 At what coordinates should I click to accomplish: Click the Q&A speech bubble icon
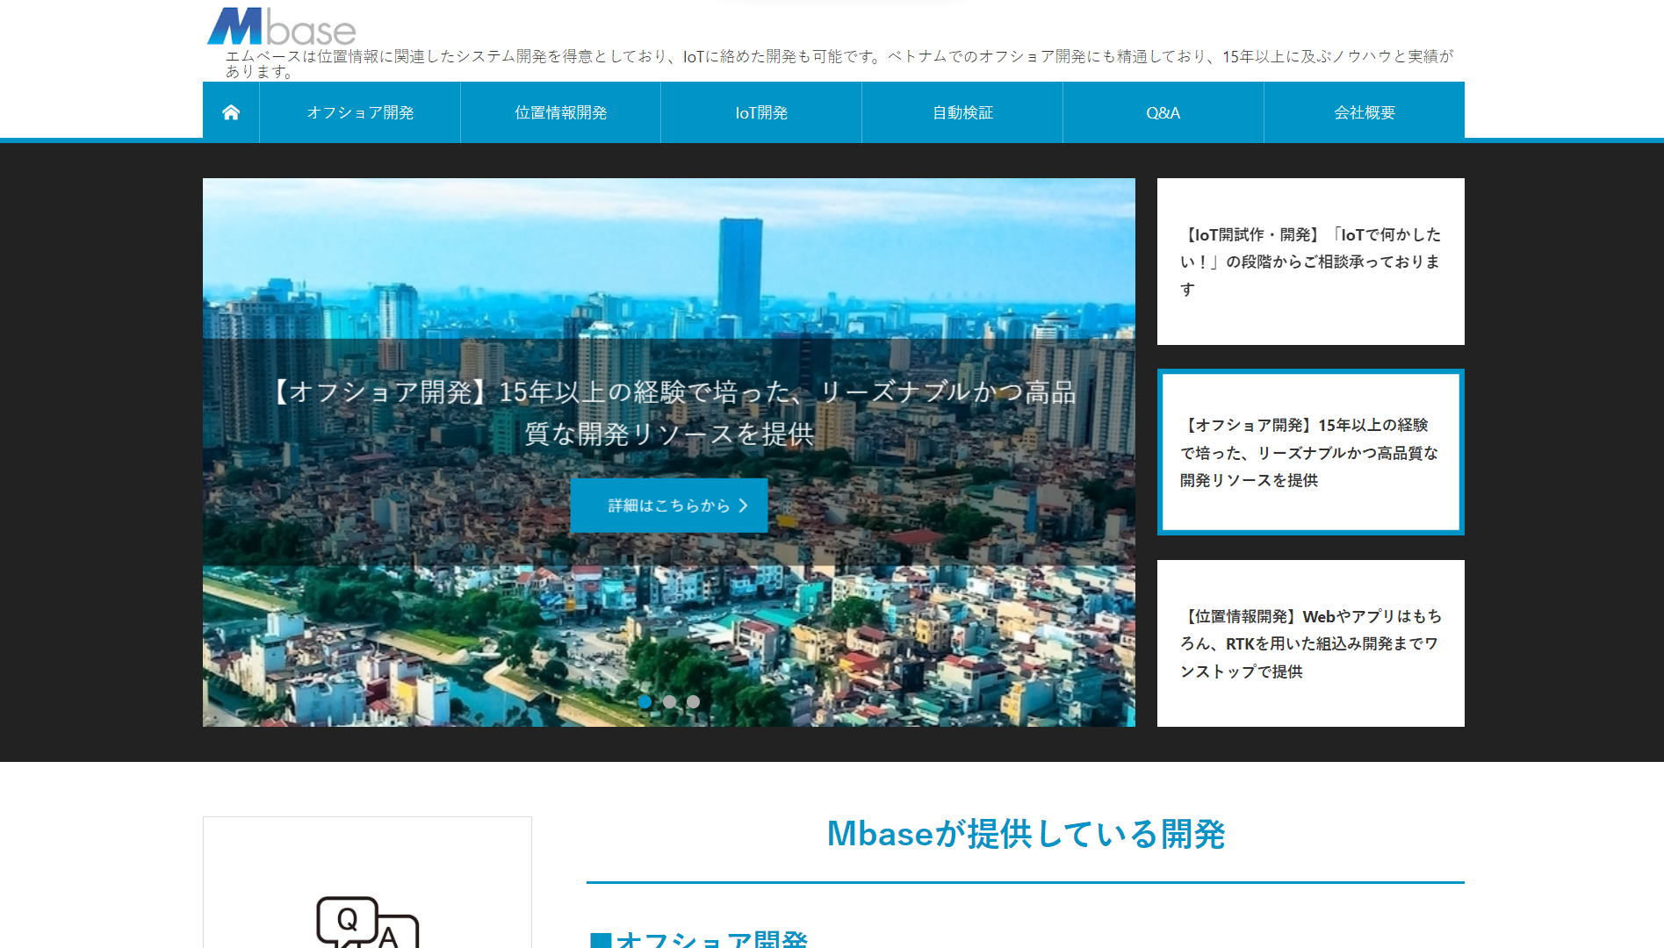click(367, 922)
